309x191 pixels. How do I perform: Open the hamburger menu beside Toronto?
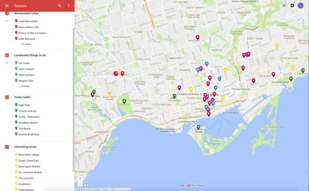point(7,6)
